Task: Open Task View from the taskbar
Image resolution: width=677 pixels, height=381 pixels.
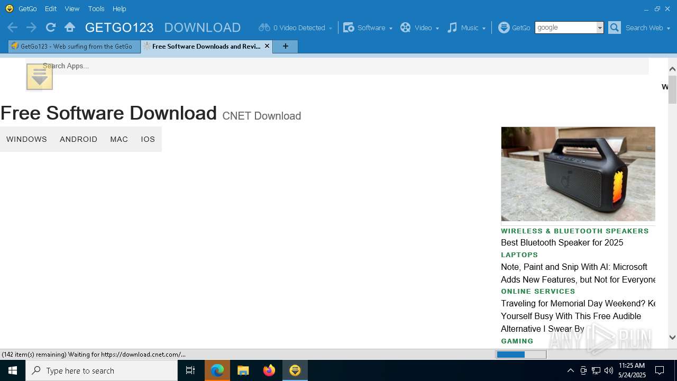Action: click(x=190, y=370)
